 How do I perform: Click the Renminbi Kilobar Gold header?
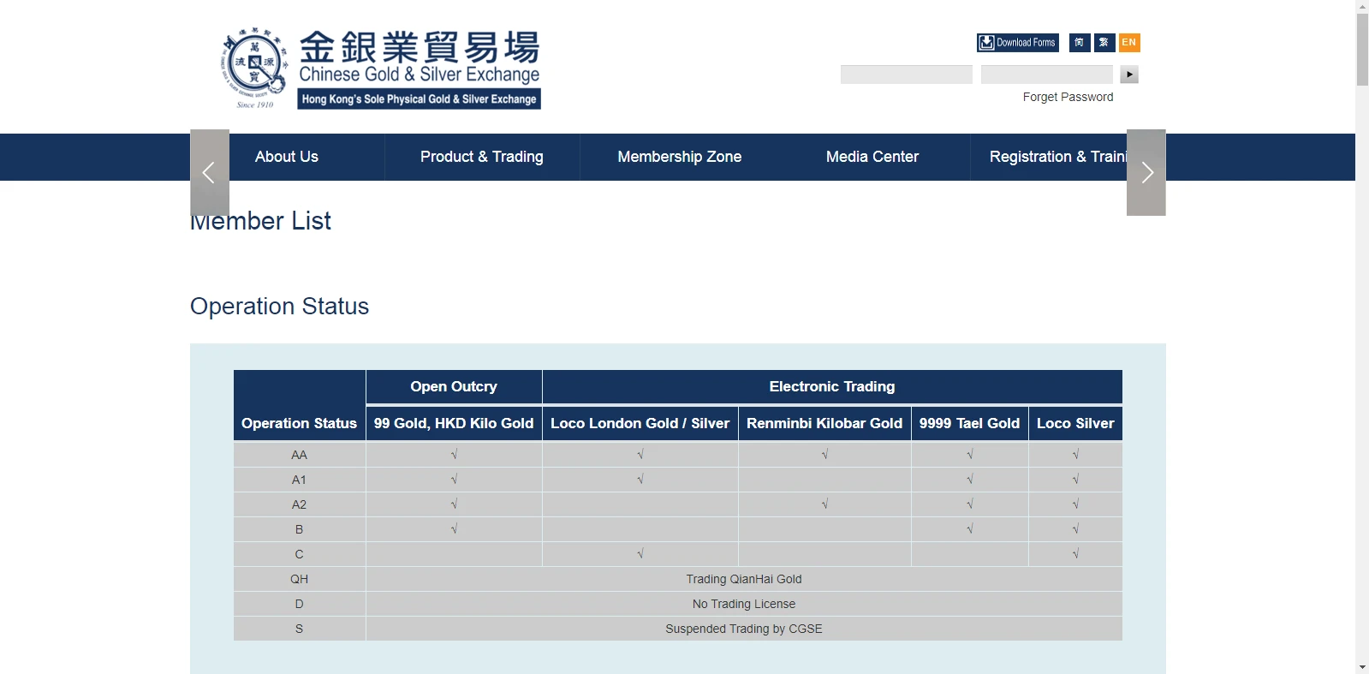pos(824,423)
